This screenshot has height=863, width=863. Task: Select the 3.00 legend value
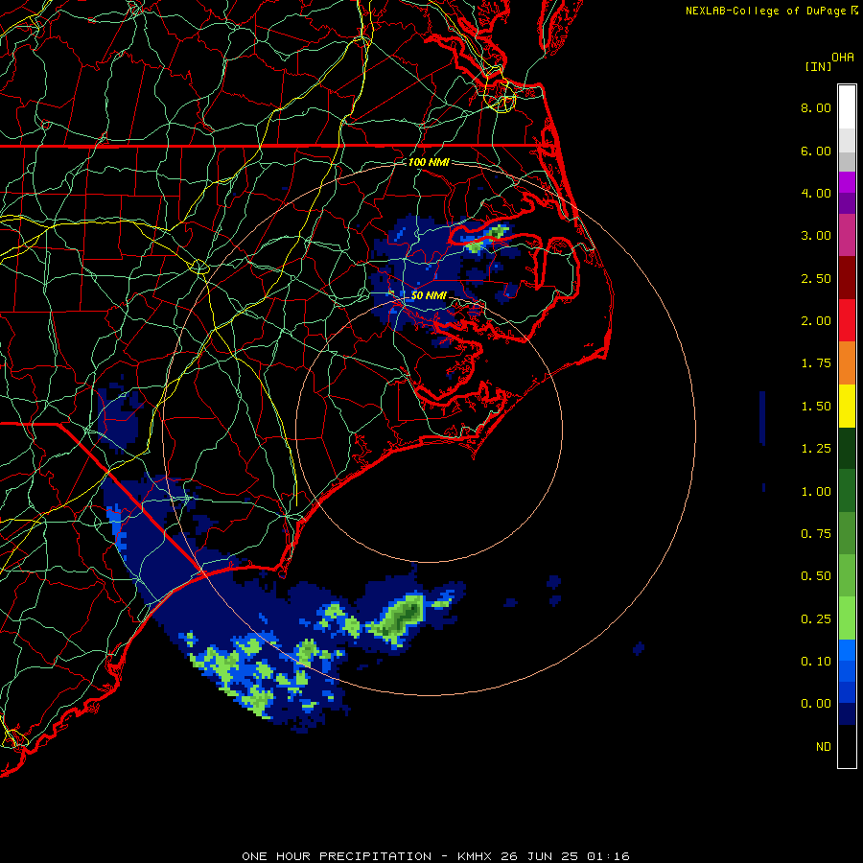point(816,236)
